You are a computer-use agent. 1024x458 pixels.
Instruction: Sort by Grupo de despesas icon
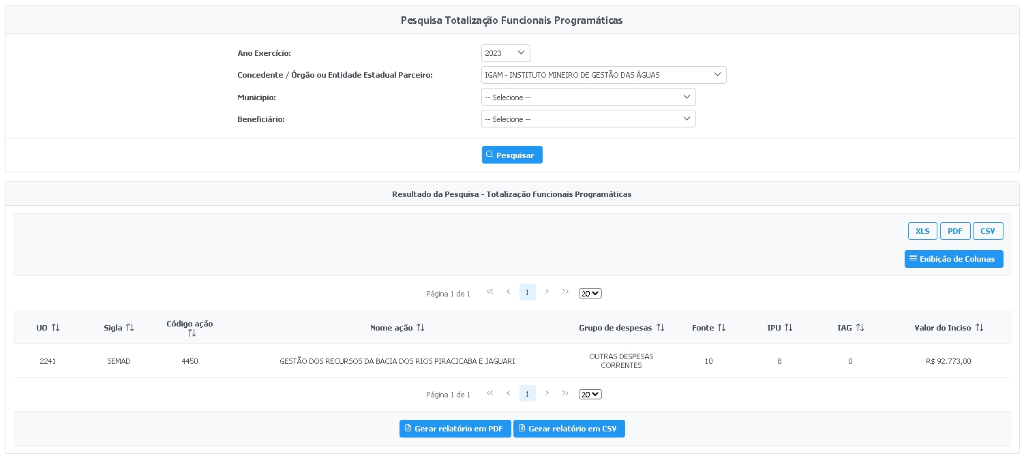click(x=660, y=328)
